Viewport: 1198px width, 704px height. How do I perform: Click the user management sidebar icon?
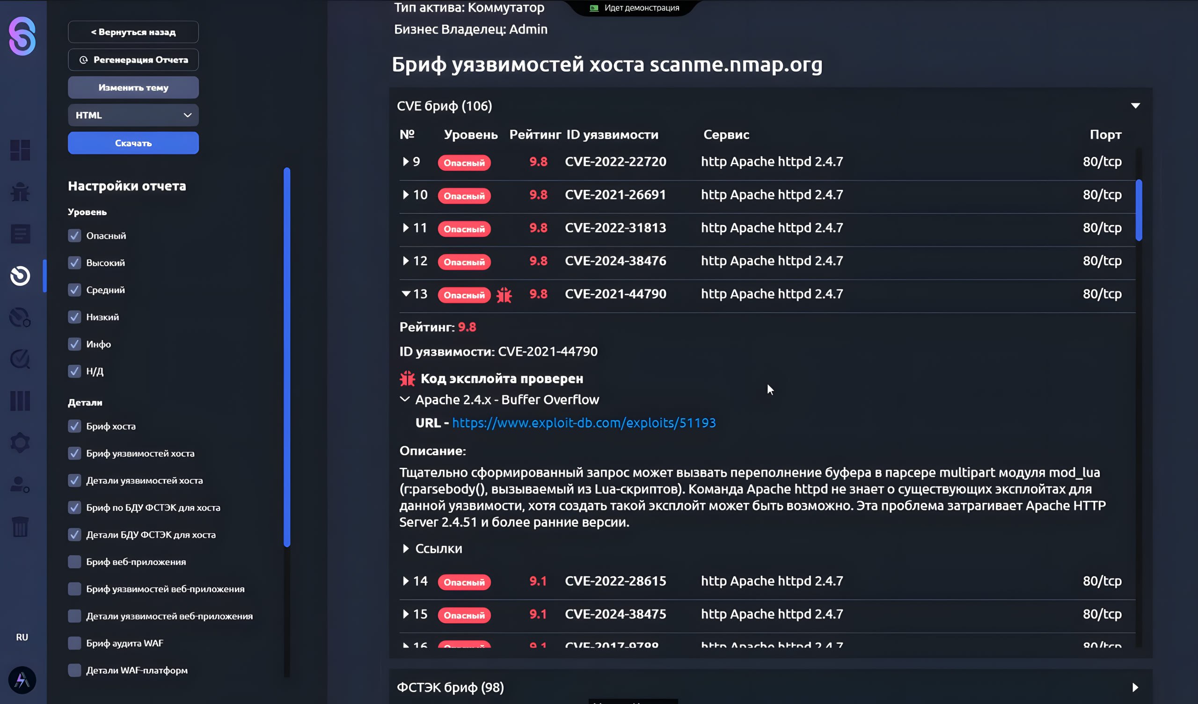[20, 485]
